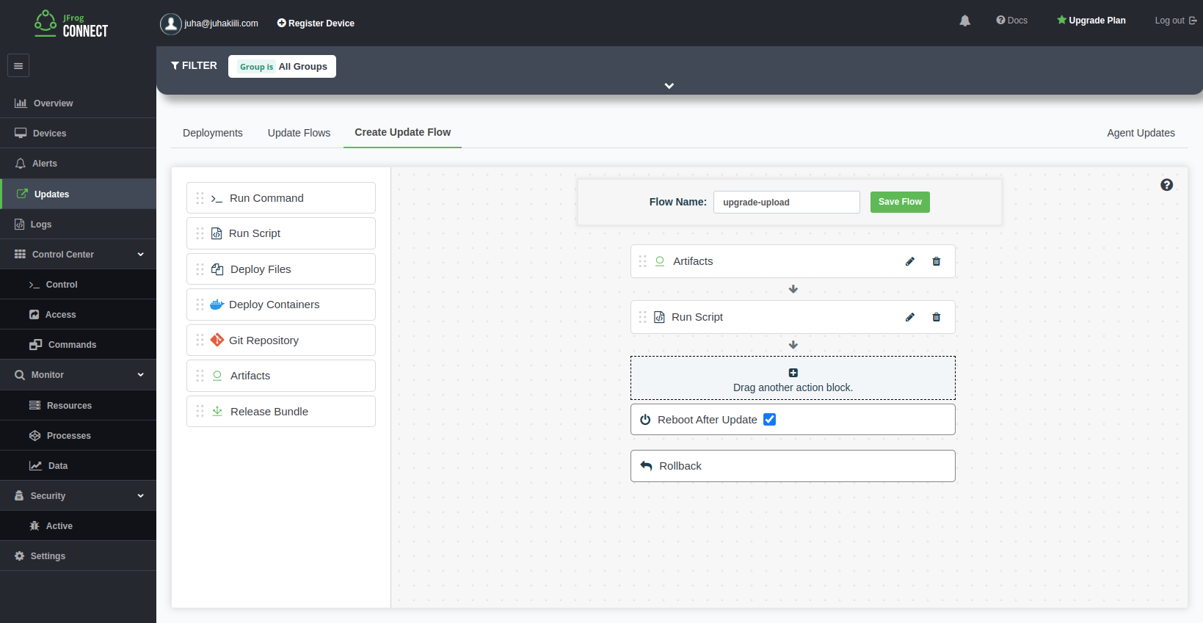This screenshot has height=623, width=1203.
Task: Click drag handle on Artifacts flow step
Action: pyautogui.click(x=642, y=261)
